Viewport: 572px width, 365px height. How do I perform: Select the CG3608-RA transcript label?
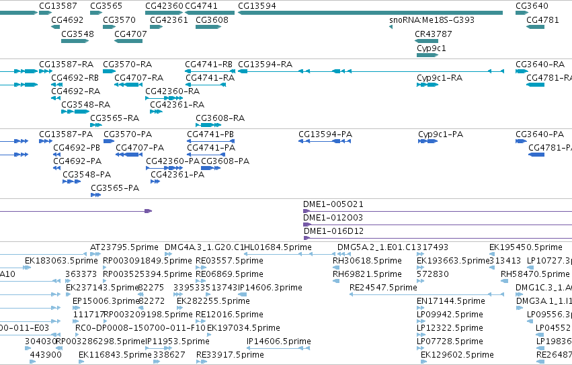click(x=220, y=118)
